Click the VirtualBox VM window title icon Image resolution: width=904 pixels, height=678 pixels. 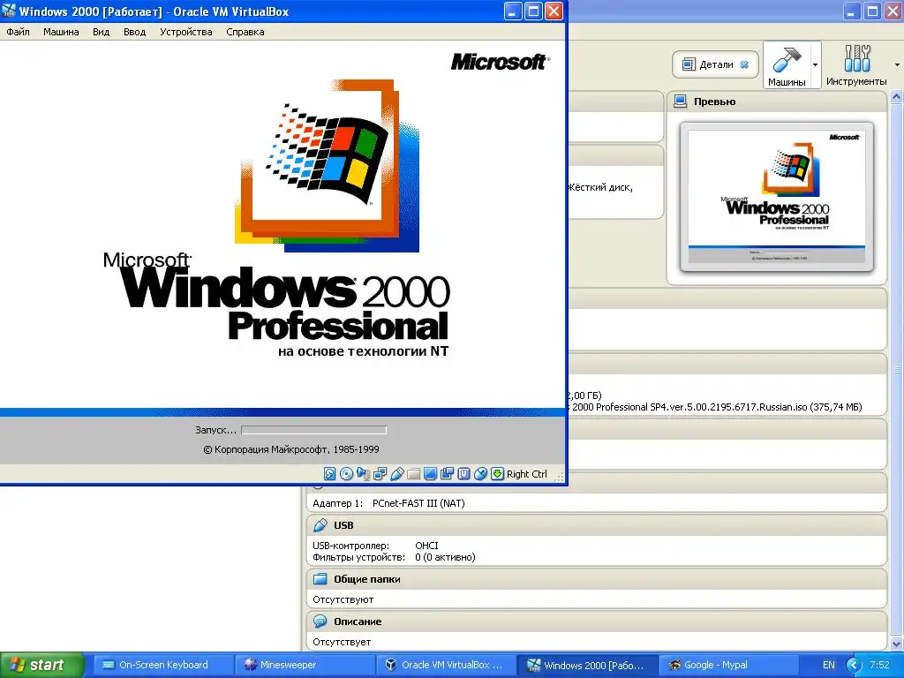click(9, 11)
